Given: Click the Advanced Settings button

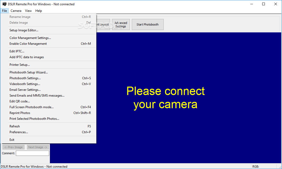Looking at the screenshot, I should coord(121,24).
